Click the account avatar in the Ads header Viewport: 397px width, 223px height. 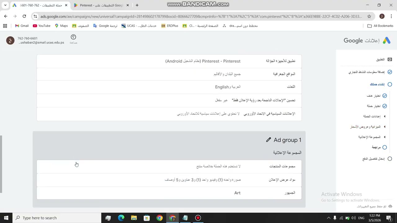(10, 41)
